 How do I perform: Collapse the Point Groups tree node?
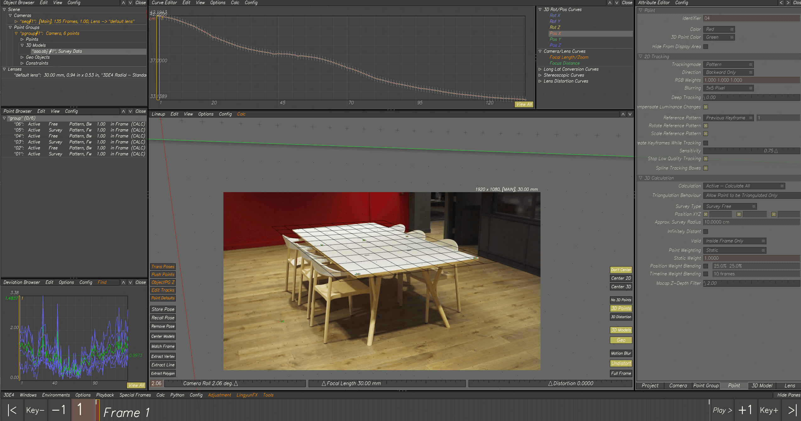coord(10,28)
